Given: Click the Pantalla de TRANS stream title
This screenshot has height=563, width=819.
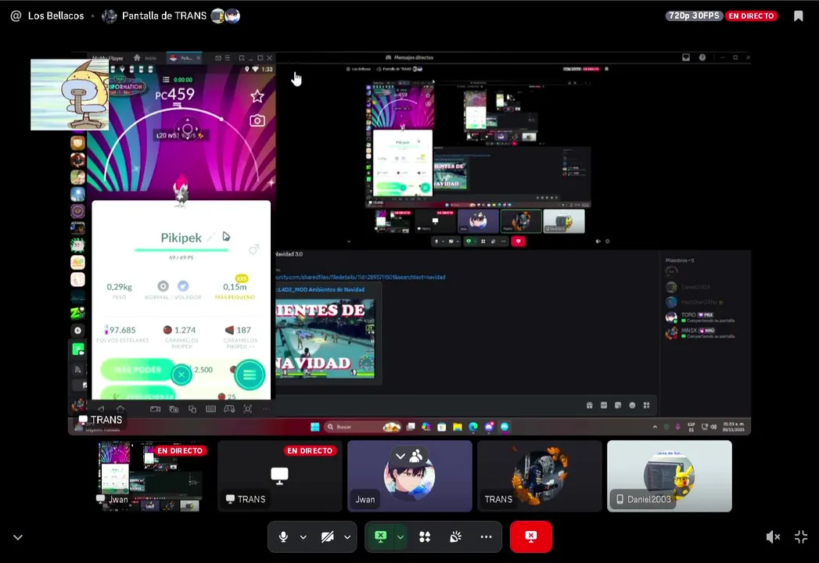Looking at the screenshot, I should coord(164,16).
